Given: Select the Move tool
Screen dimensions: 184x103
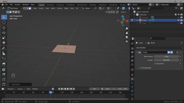Looking at the screenshot, I should tap(4, 28).
